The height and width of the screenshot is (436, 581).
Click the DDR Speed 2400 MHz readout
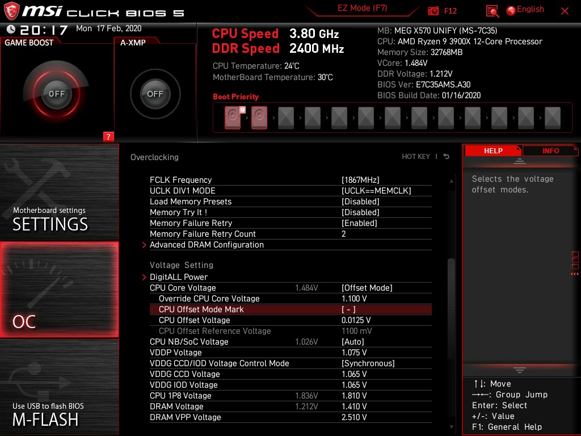pos(278,49)
